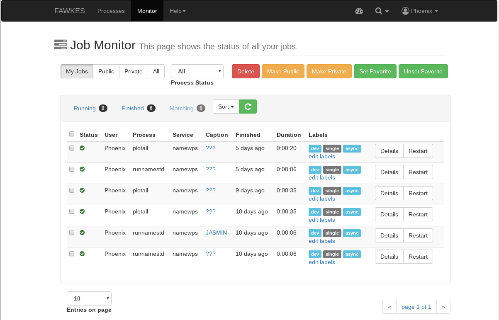
Task: Open the Monitor nav item
Action: [147, 11]
